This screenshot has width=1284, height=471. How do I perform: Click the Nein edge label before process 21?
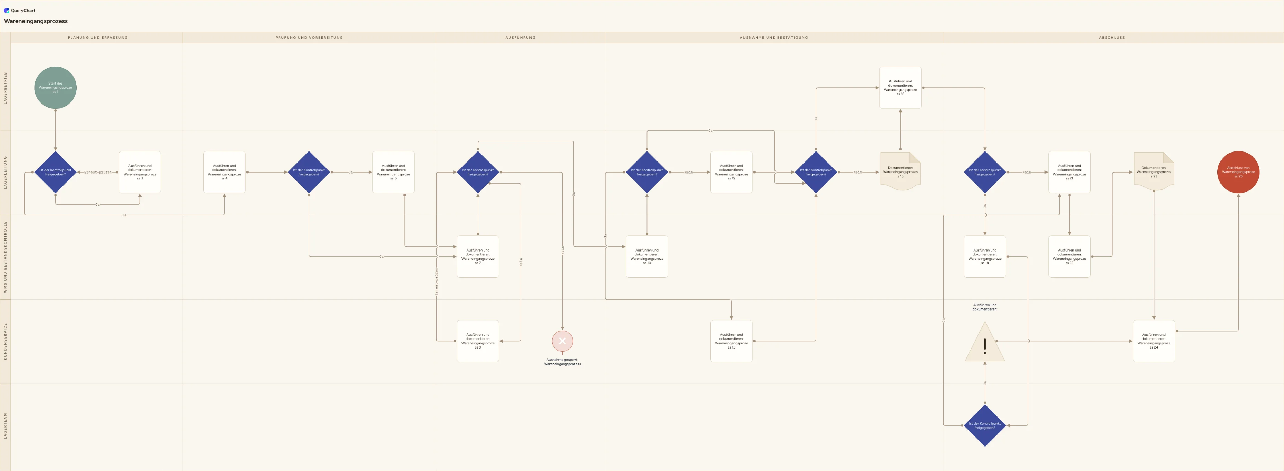click(1027, 172)
